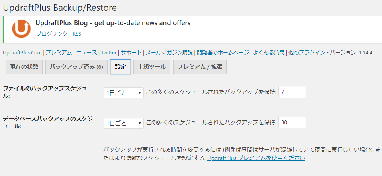
Task: Click the ファイルのバックアップスケジュール label
Action: click(x=48, y=92)
